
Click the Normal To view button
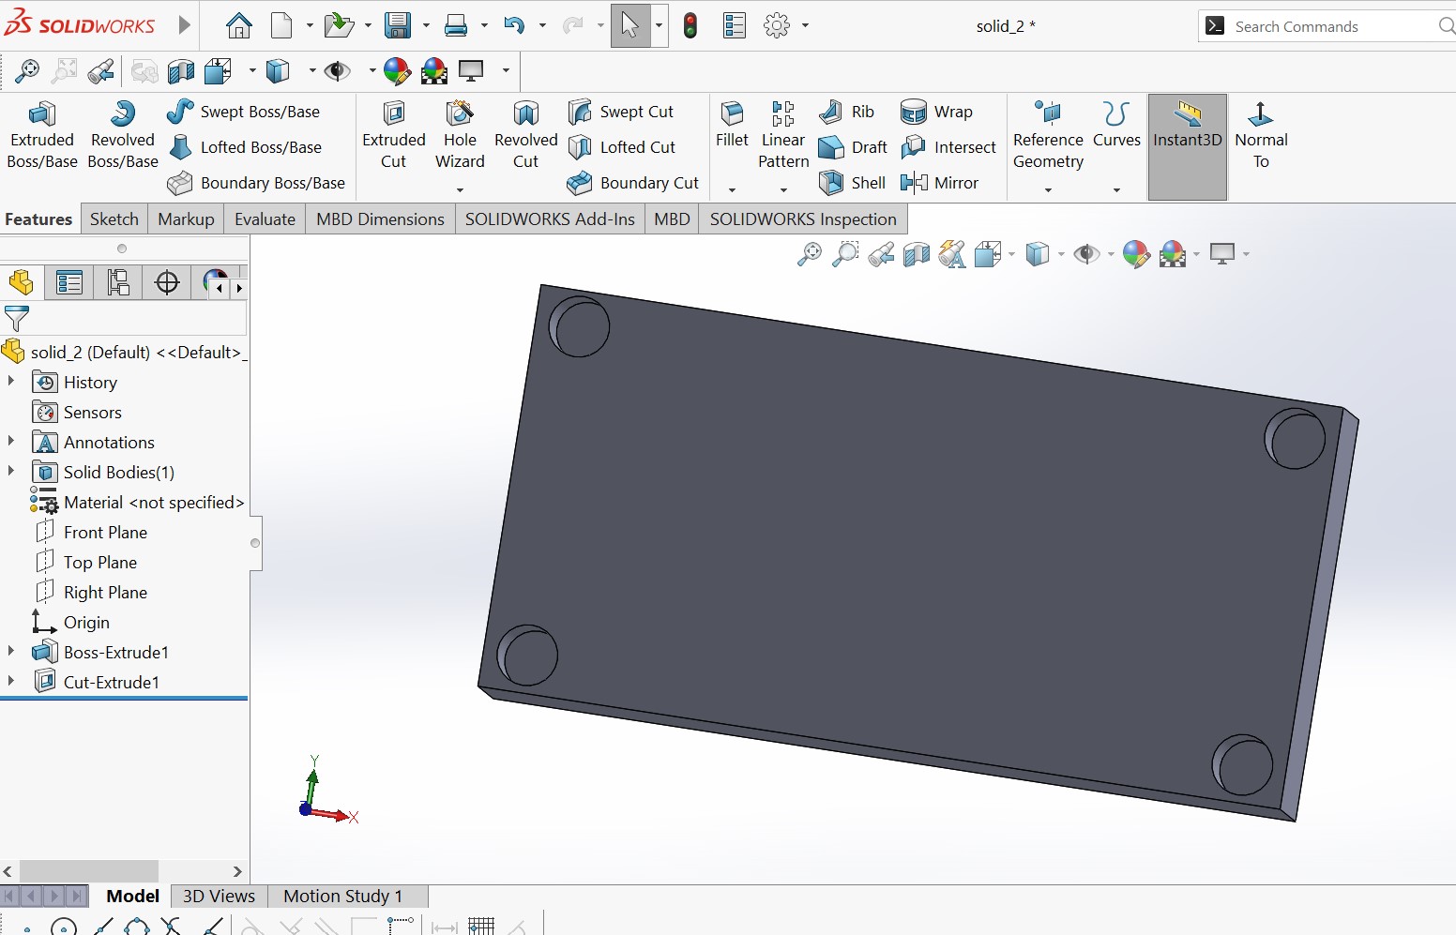point(1261,136)
